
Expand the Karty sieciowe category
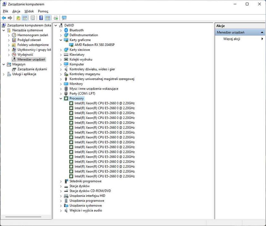pos(61,50)
